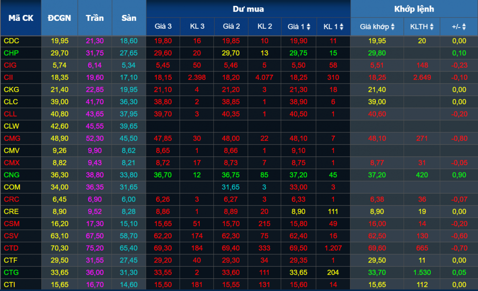Select stock code CHP
Screen dimensions: 478x291
11,53
